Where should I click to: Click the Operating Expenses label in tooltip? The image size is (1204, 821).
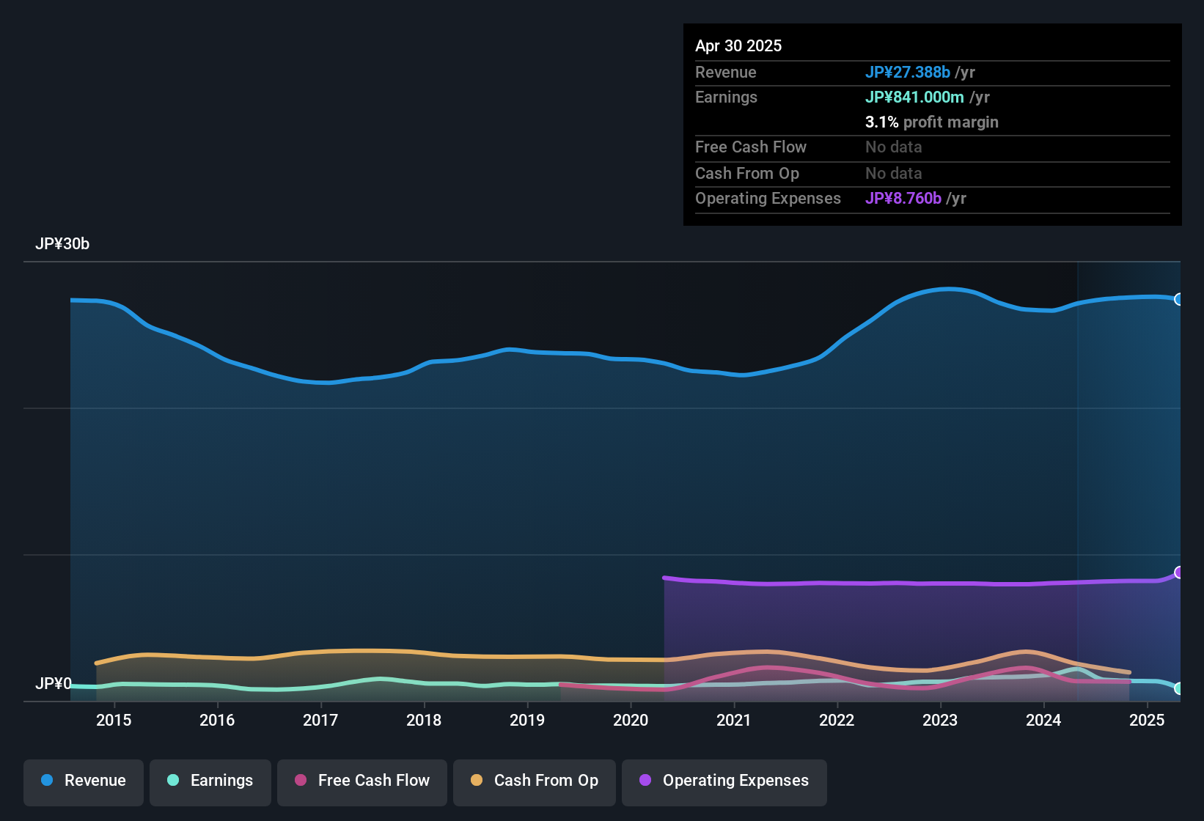(x=768, y=199)
